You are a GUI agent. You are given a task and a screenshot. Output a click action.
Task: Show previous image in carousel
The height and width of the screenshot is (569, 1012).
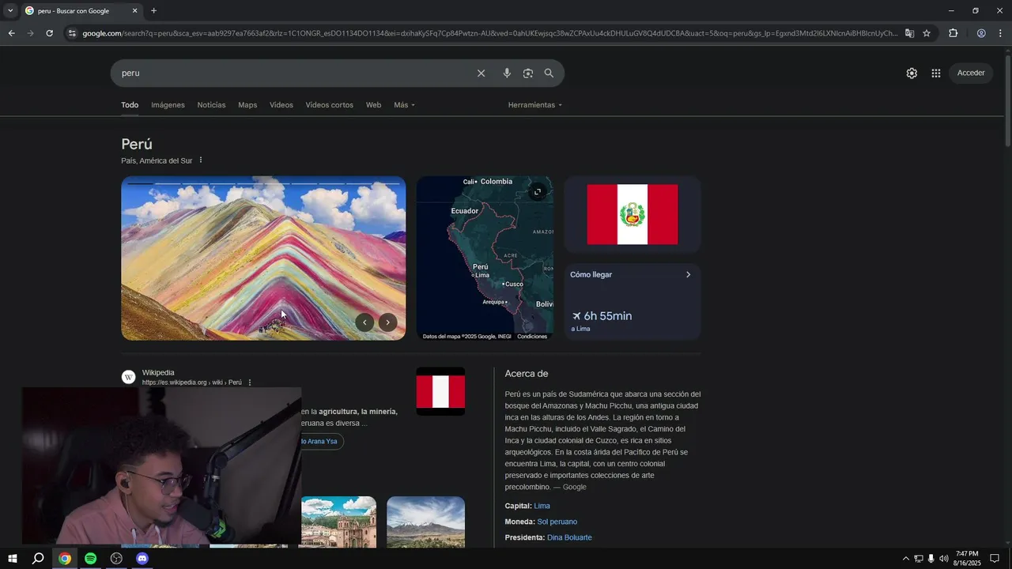point(364,322)
